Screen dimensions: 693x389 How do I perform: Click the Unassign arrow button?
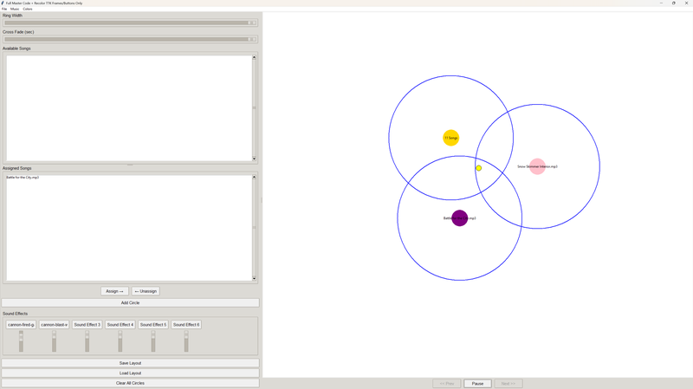tap(146, 291)
